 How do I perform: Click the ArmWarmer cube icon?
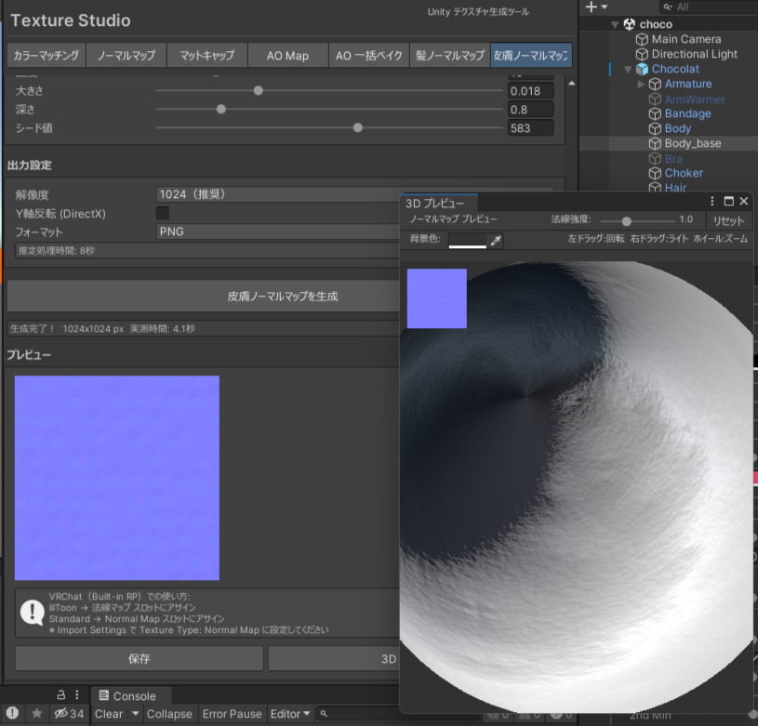655,99
